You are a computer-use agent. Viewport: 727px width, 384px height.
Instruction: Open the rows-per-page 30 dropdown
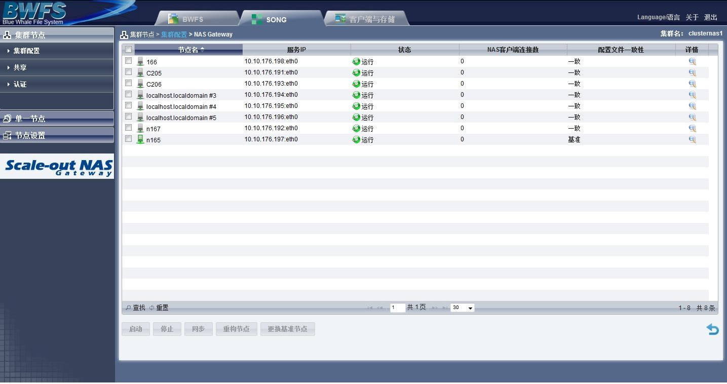[x=463, y=308]
